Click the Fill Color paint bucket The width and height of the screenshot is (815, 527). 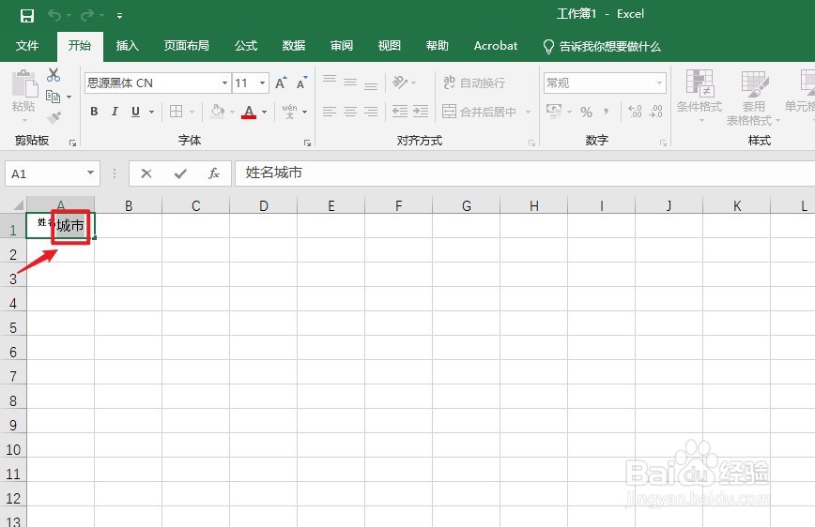point(217,111)
